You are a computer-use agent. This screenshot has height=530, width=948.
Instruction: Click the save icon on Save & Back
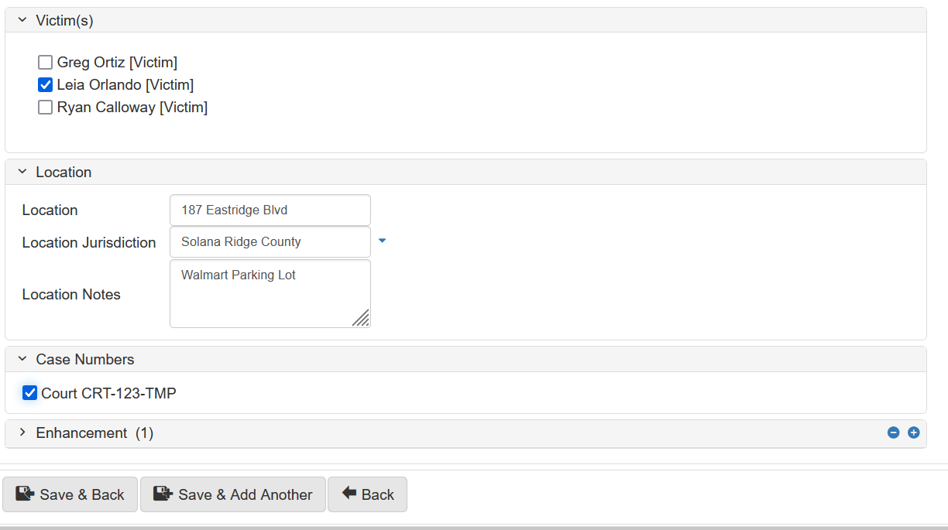(26, 494)
